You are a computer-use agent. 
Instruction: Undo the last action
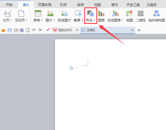pyautogui.click(x=34, y=30)
